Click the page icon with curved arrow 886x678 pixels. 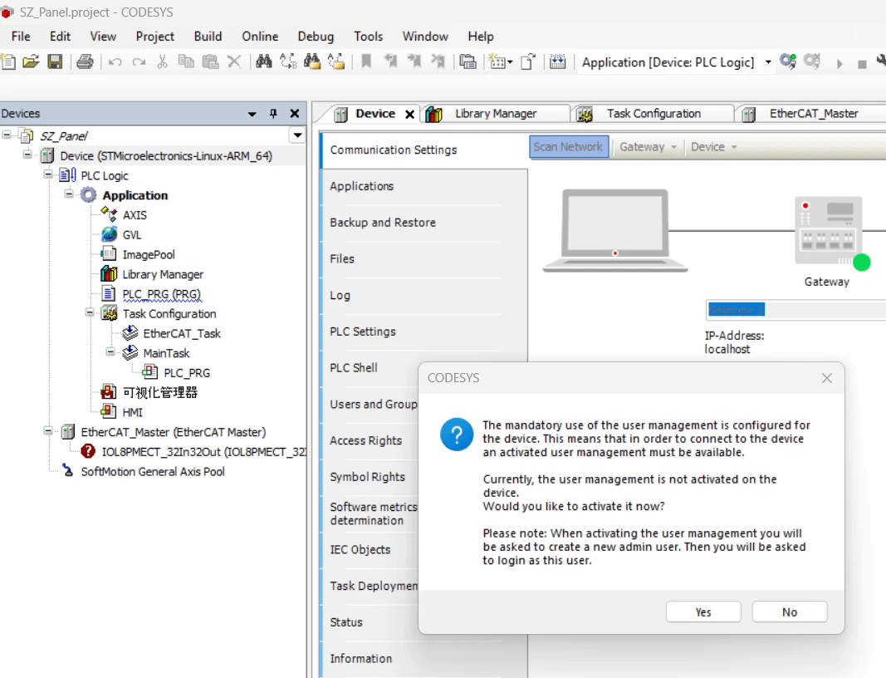coord(528,61)
